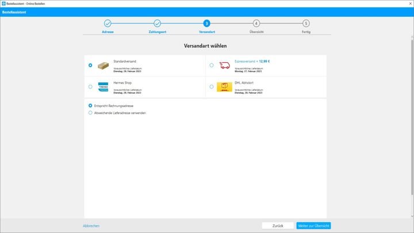Viewport: 414px width, 233px height.
Task: Select Entspricht Rechnungsadresse option
Action: click(x=90, y=106)
